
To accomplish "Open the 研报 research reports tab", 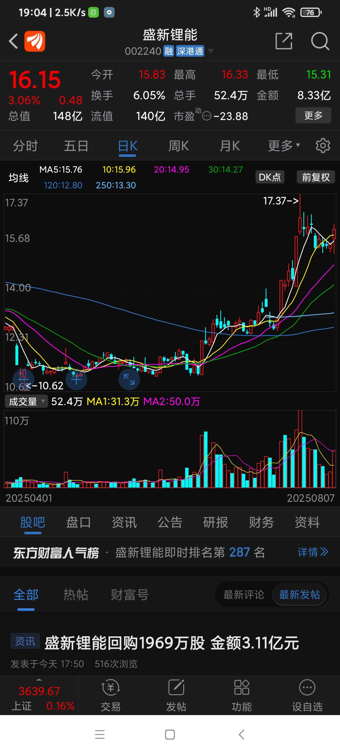I will point(216,522).
